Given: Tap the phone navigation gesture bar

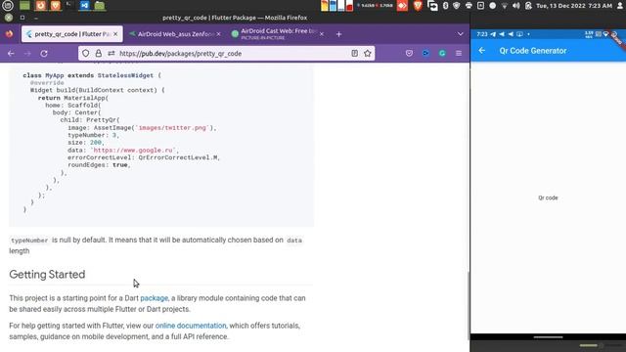Looking at the screenshot, I should 548,337.
